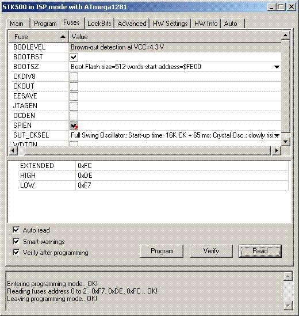Click the Verify button
This screenshot has width=299, height=316.
click(x=211, y=251)
